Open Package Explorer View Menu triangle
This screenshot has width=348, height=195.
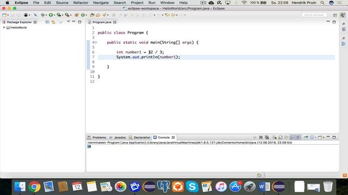(x=69, y=22)
